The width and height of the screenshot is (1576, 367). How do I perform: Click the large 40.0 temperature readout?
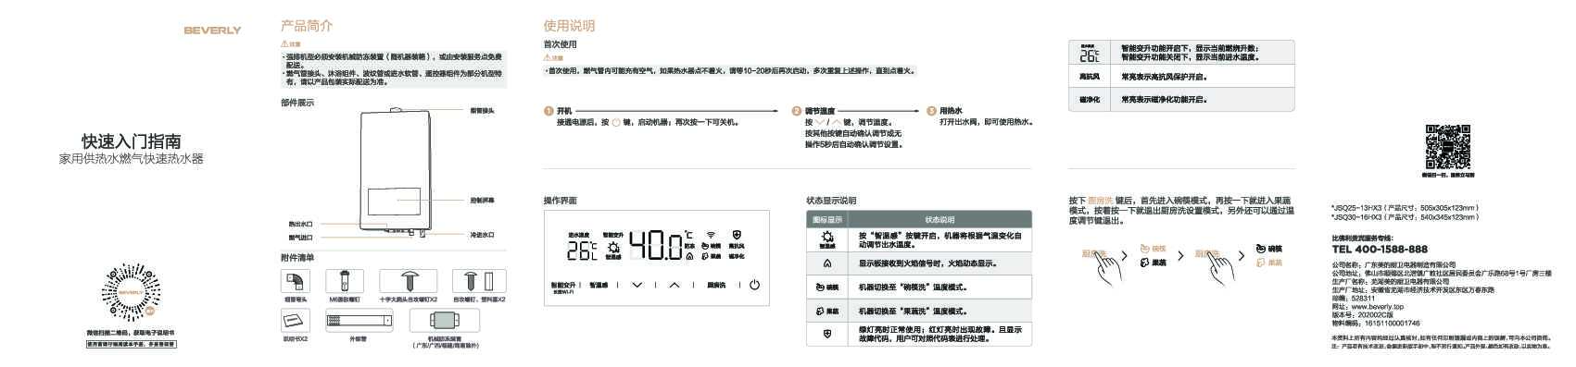click(656, 245)
